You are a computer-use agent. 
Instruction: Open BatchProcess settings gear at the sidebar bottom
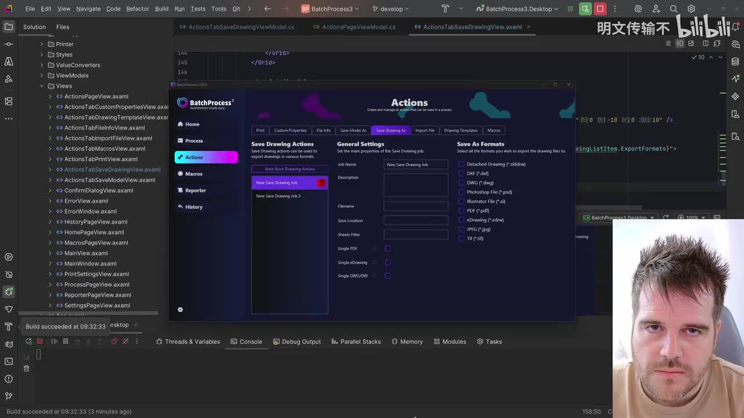coord(180,309)
